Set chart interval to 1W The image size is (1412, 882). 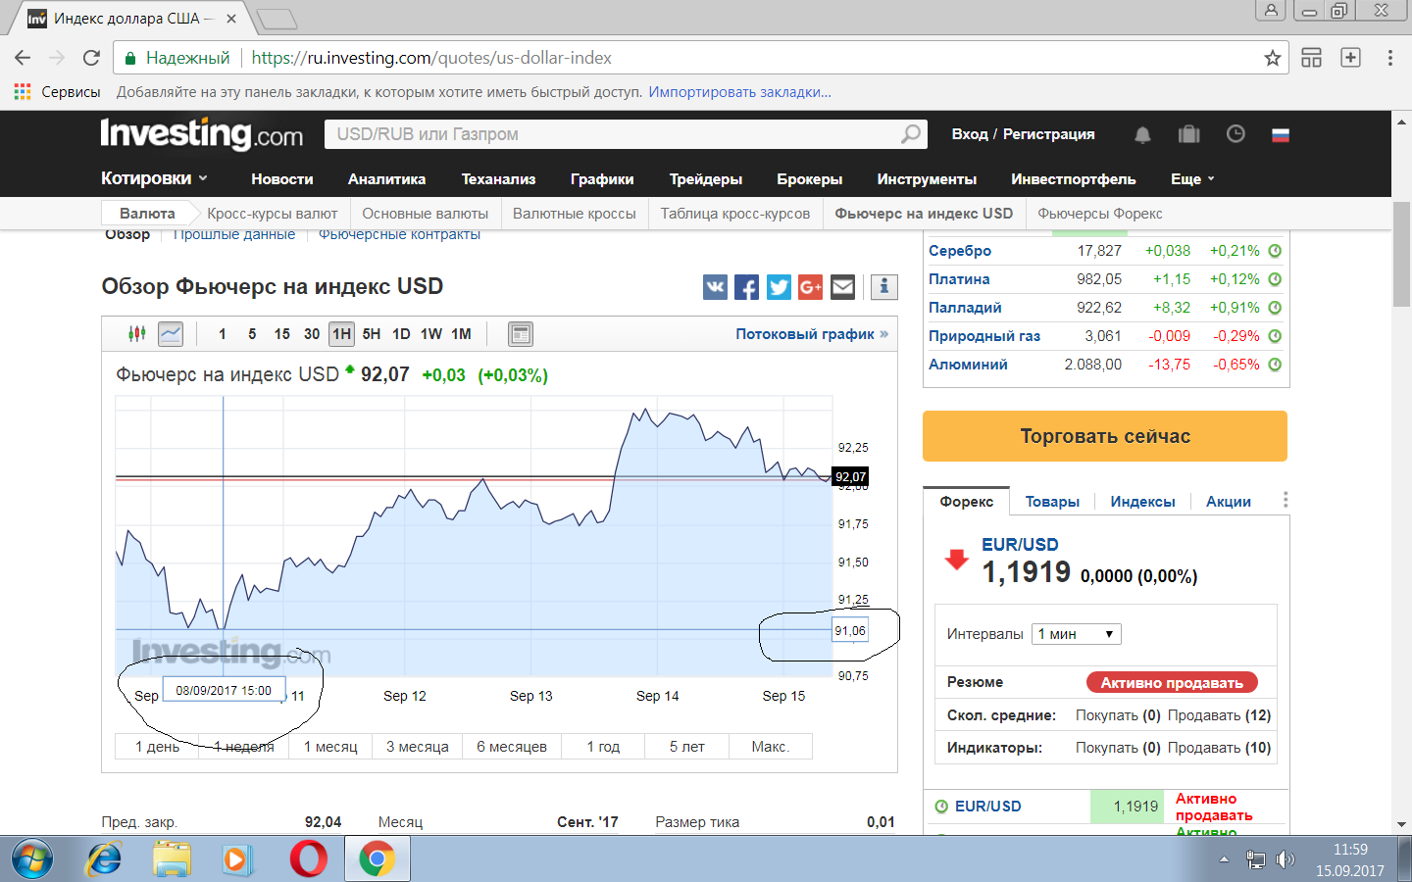click(x=431, y=334)
